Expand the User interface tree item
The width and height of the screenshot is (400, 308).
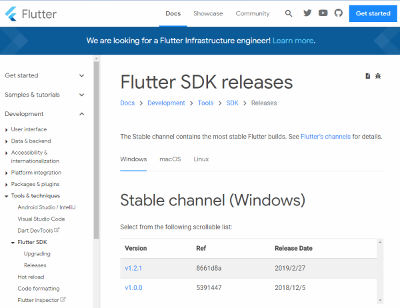point(7,130)
